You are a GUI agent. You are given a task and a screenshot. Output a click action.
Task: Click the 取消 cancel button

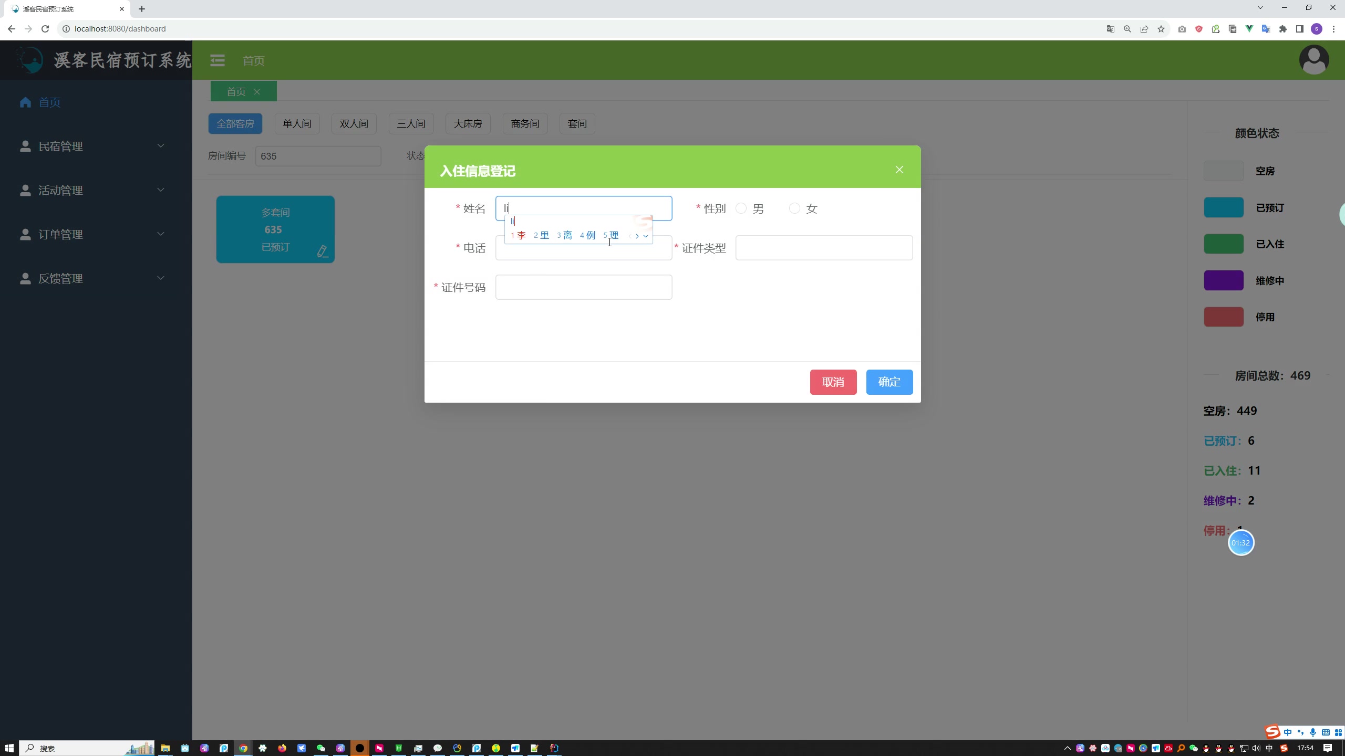pos(833,382)
